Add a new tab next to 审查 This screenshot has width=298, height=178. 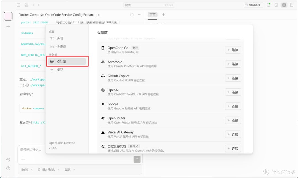tap(163, 15)
